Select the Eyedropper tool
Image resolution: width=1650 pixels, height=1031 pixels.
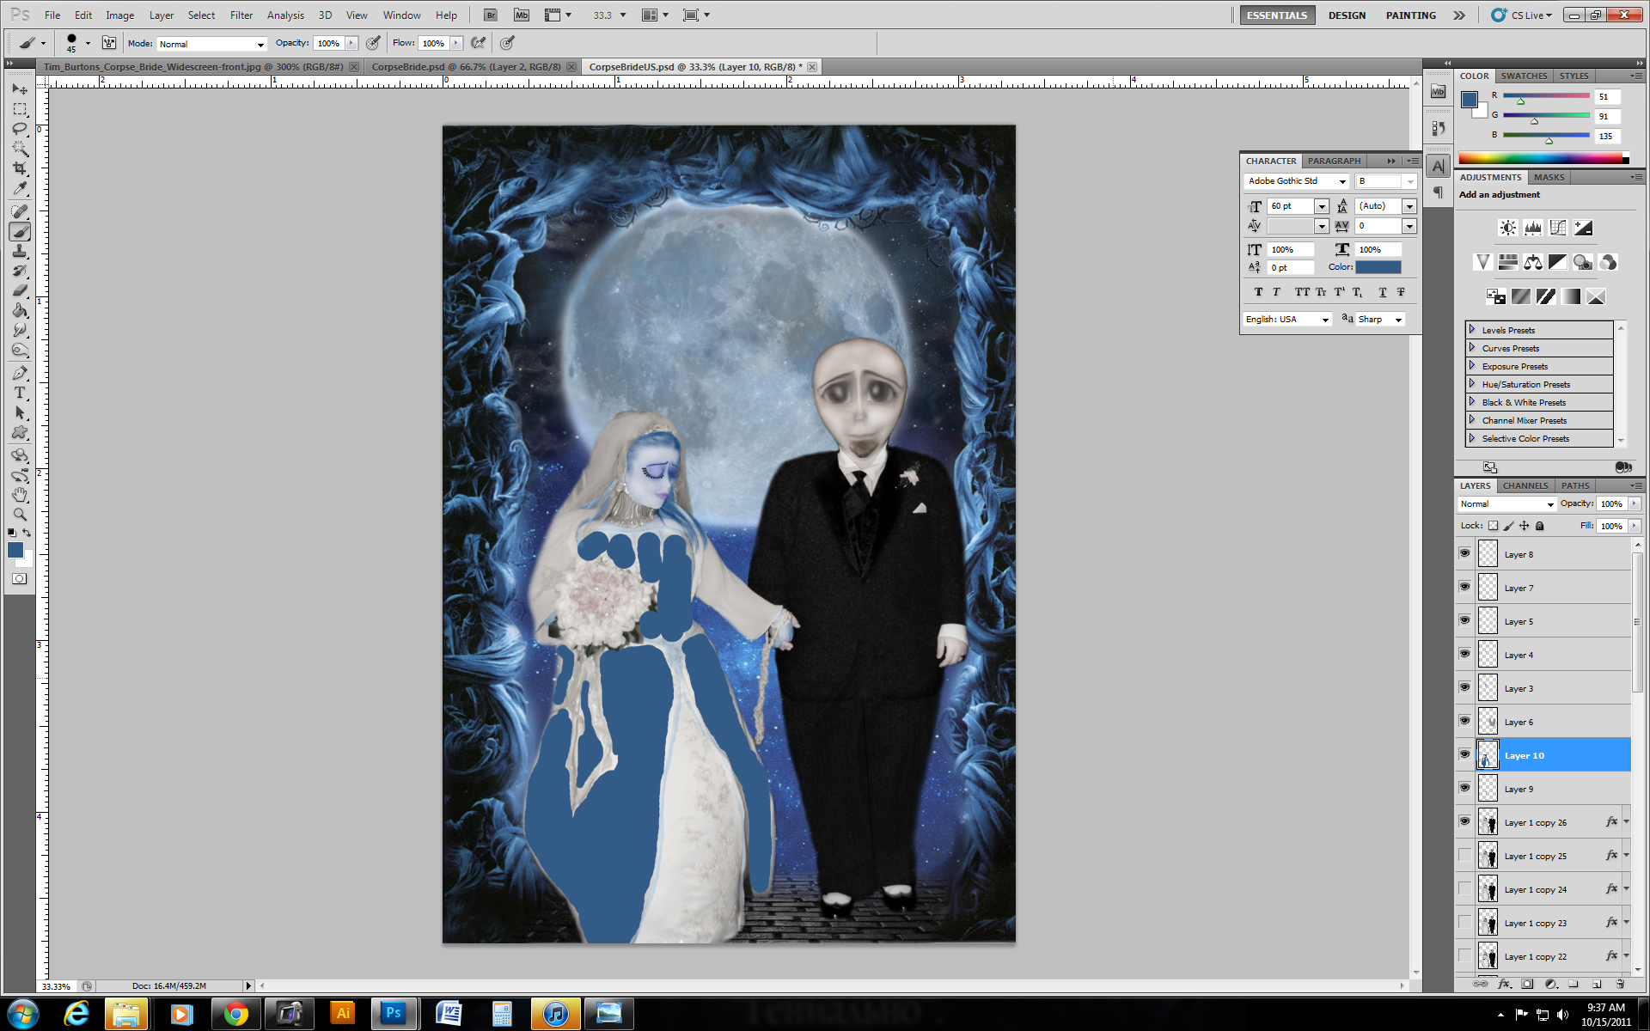20,189
